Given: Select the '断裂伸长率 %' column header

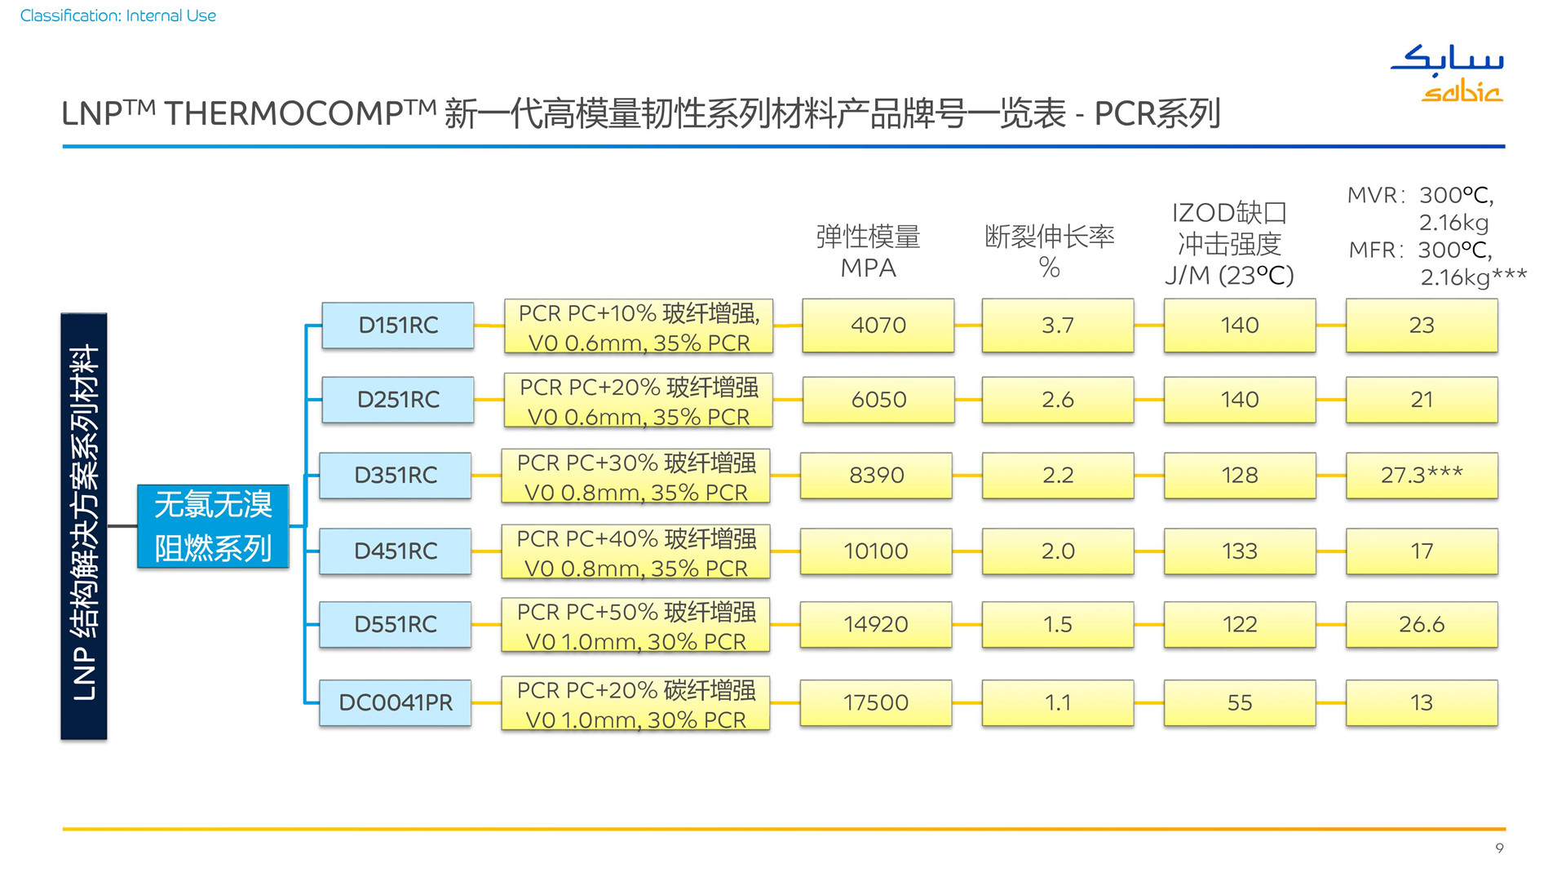Looking at the screenshot, I should [x=1050, y=252].
